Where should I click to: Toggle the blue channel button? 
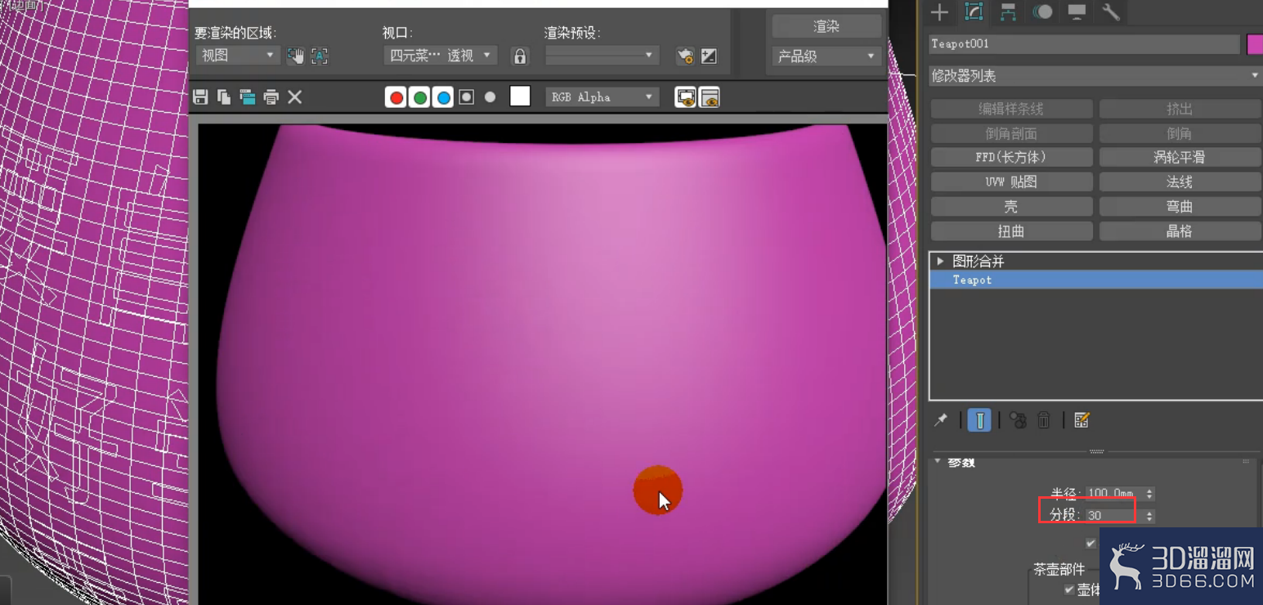[443, 97]
